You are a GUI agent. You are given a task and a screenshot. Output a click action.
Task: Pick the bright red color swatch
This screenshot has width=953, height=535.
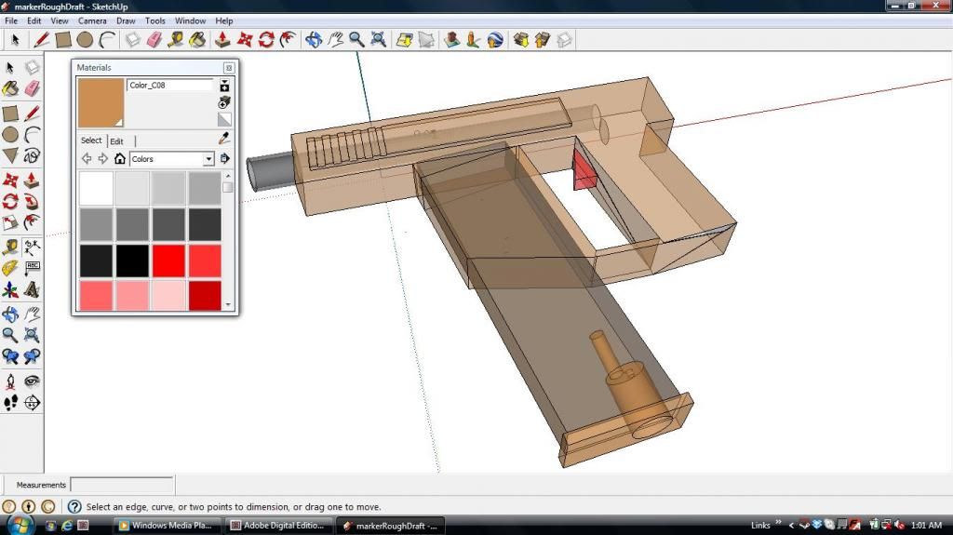click(168, 261)
